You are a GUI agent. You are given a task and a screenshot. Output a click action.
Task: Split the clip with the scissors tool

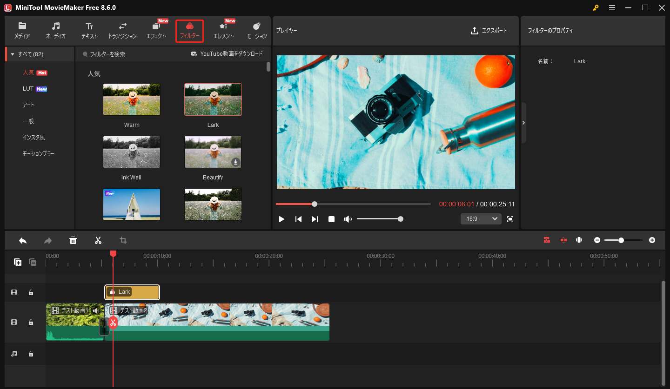point(98,240)
